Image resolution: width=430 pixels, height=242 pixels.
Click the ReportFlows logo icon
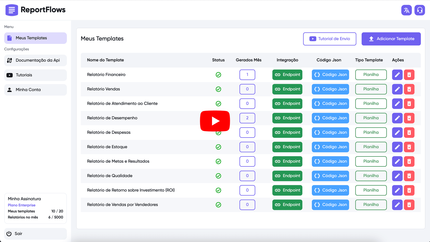pos(11,10)
